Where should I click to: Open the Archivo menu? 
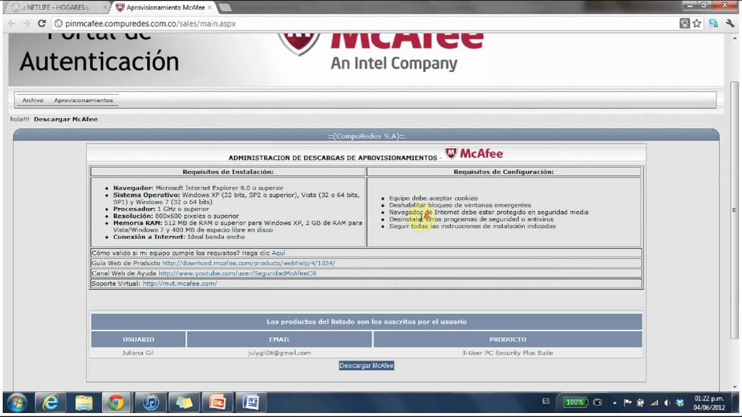click(x=33, y=100)
